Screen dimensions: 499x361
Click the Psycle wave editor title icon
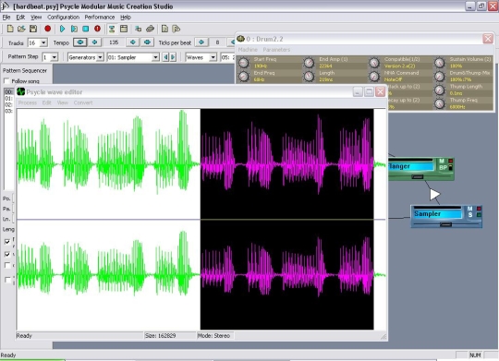20,92
